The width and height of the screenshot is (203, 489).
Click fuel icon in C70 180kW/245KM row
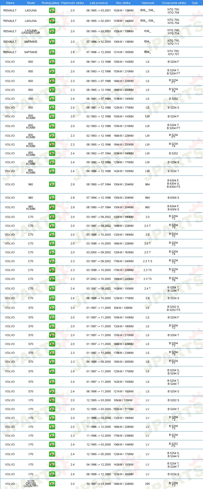click(52, 279)
